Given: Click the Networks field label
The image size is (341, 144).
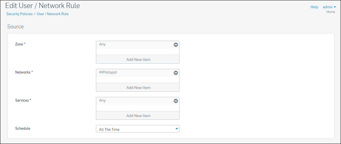Looking at the screenshot, I should 24,72.
